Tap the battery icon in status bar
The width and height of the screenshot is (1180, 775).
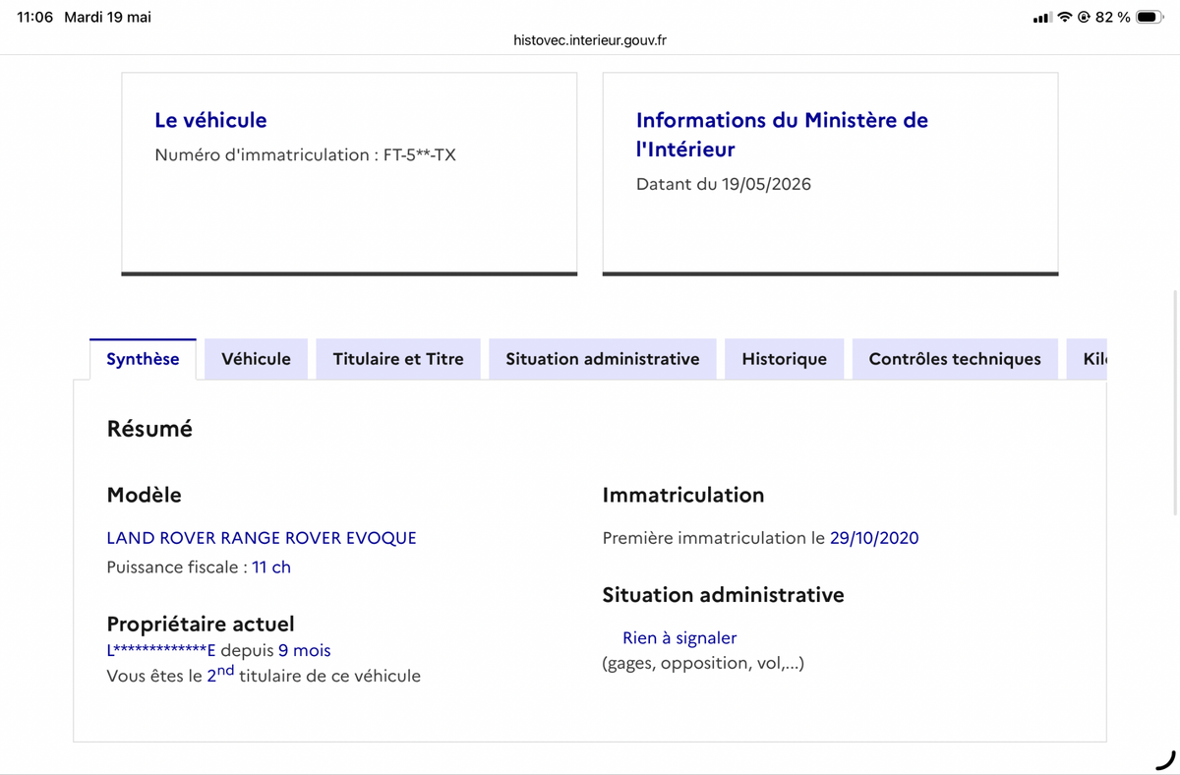coord(1150,17)
